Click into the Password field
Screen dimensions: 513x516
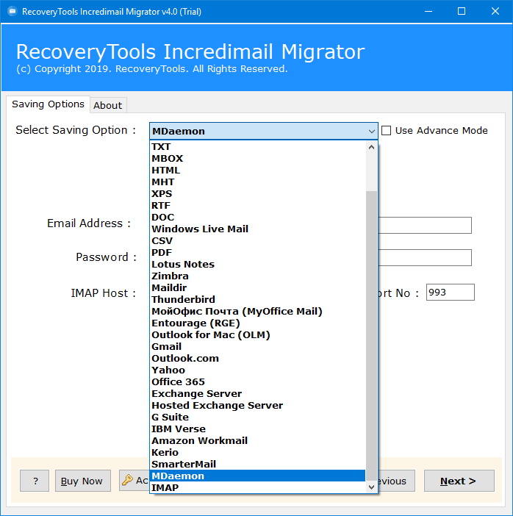click(425, 258)
